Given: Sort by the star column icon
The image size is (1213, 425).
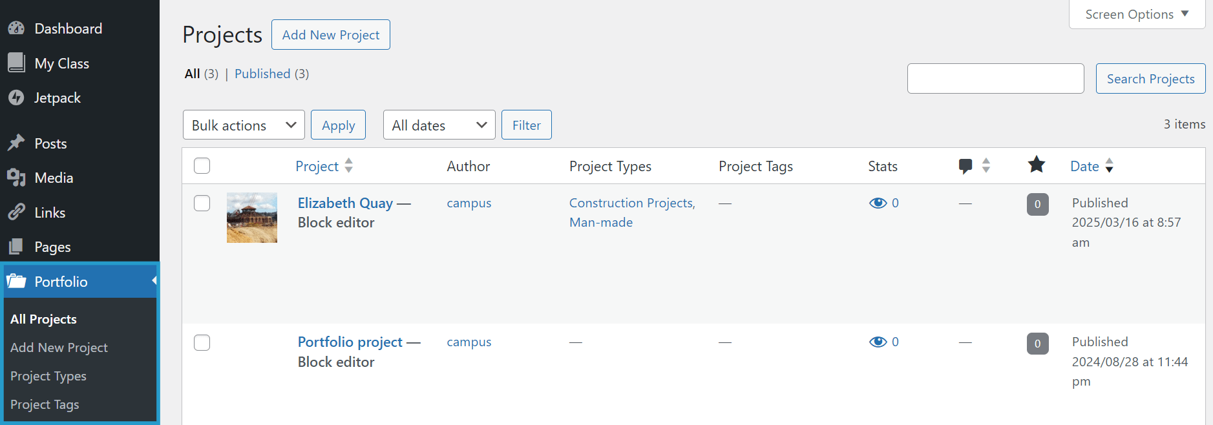Looking at the screenshot, I should pyautogui.click(x=1037, y=165).
